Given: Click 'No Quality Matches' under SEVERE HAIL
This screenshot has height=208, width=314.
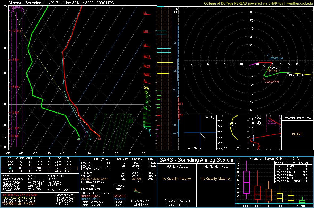Looking at the screenshot, I should pos(216,178).
